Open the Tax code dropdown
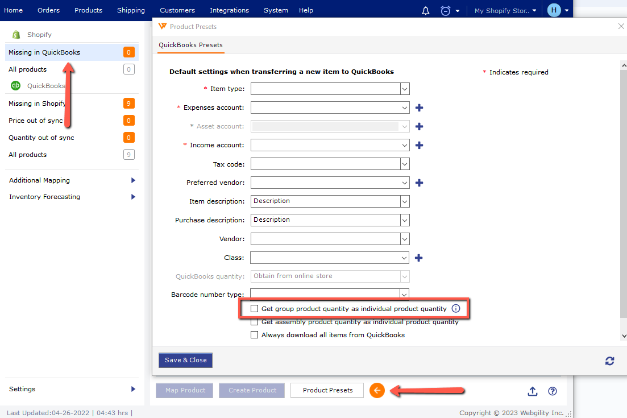 tap(405, 164)
